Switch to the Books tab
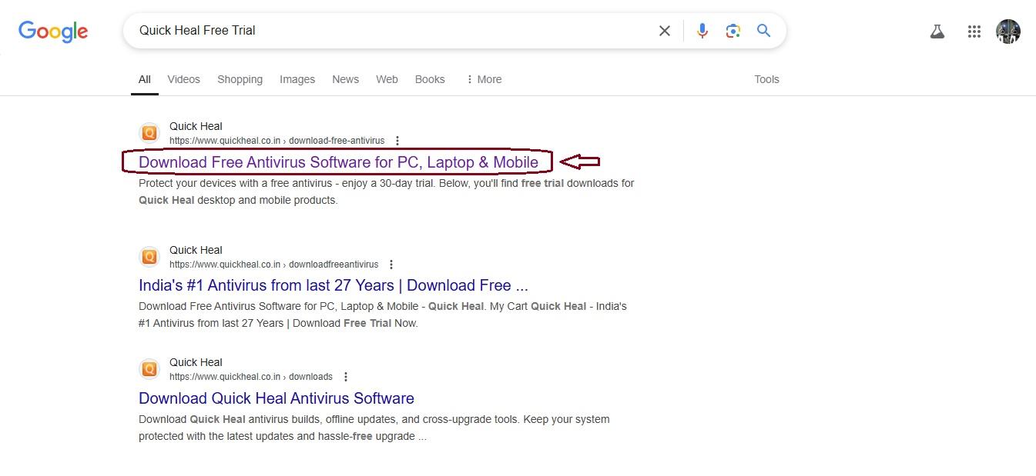The width and height of the screenshot is (1036, 476). pos(430,79)
